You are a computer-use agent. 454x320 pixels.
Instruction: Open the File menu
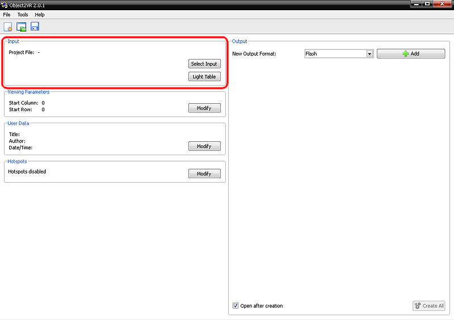pos(7,15)
